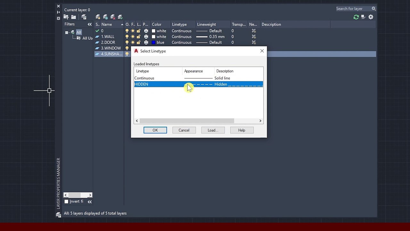Sort layers by the Name column header
Image resolution: width=410 pixels, height=231 pixels.
112,24
